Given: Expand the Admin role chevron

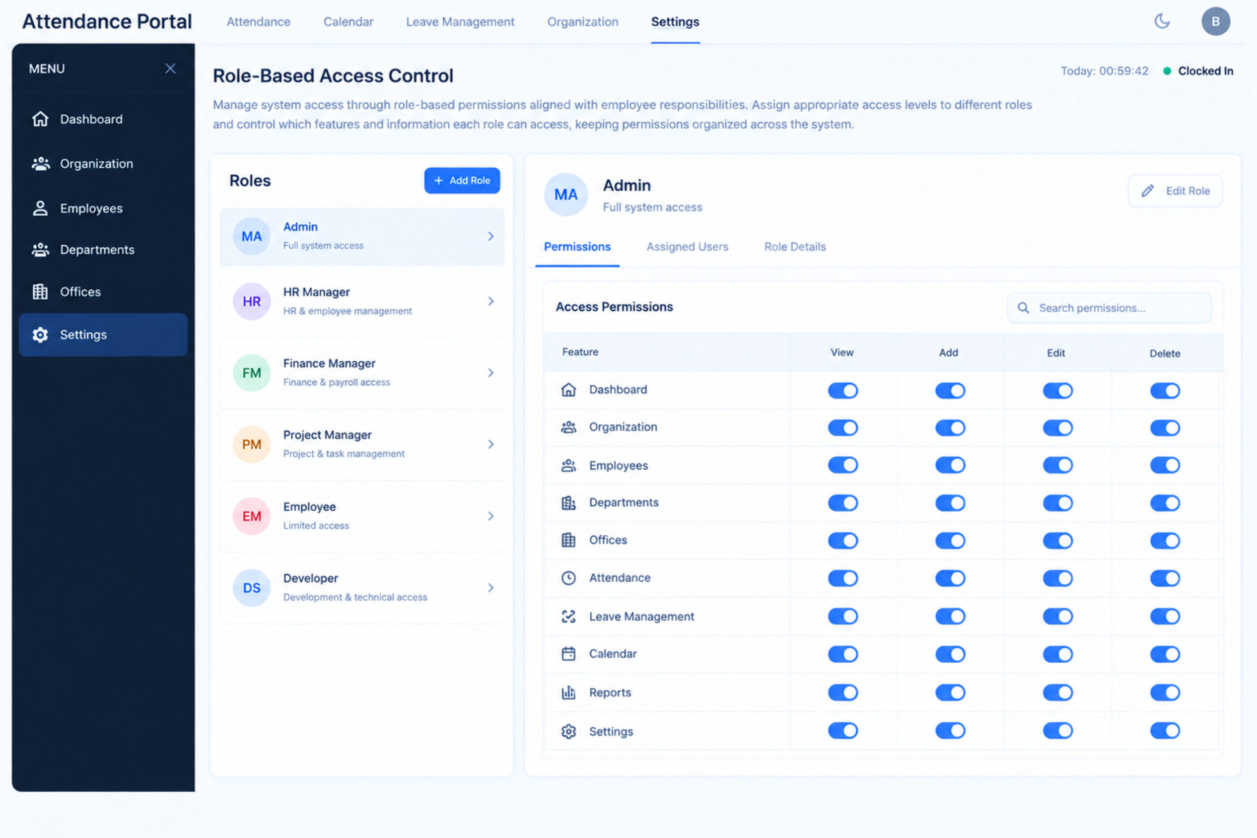Looking at the screenshot, I should point(490,236).
